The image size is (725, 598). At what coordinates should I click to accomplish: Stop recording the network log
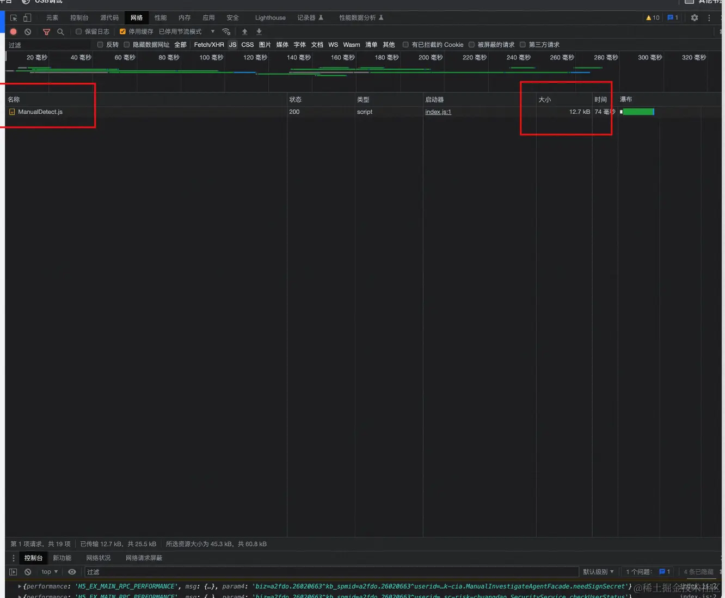[14, 32]
